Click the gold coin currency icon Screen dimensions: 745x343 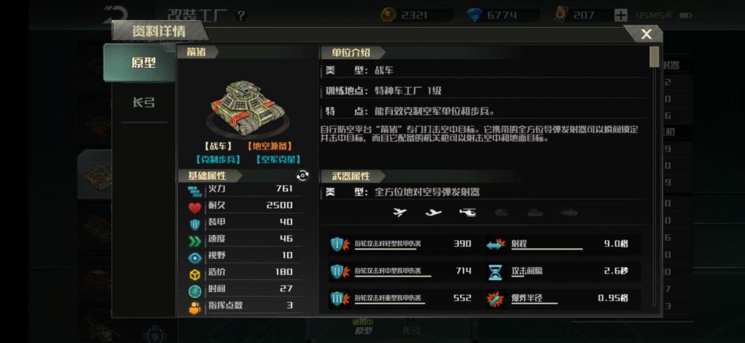click(389, 16)
